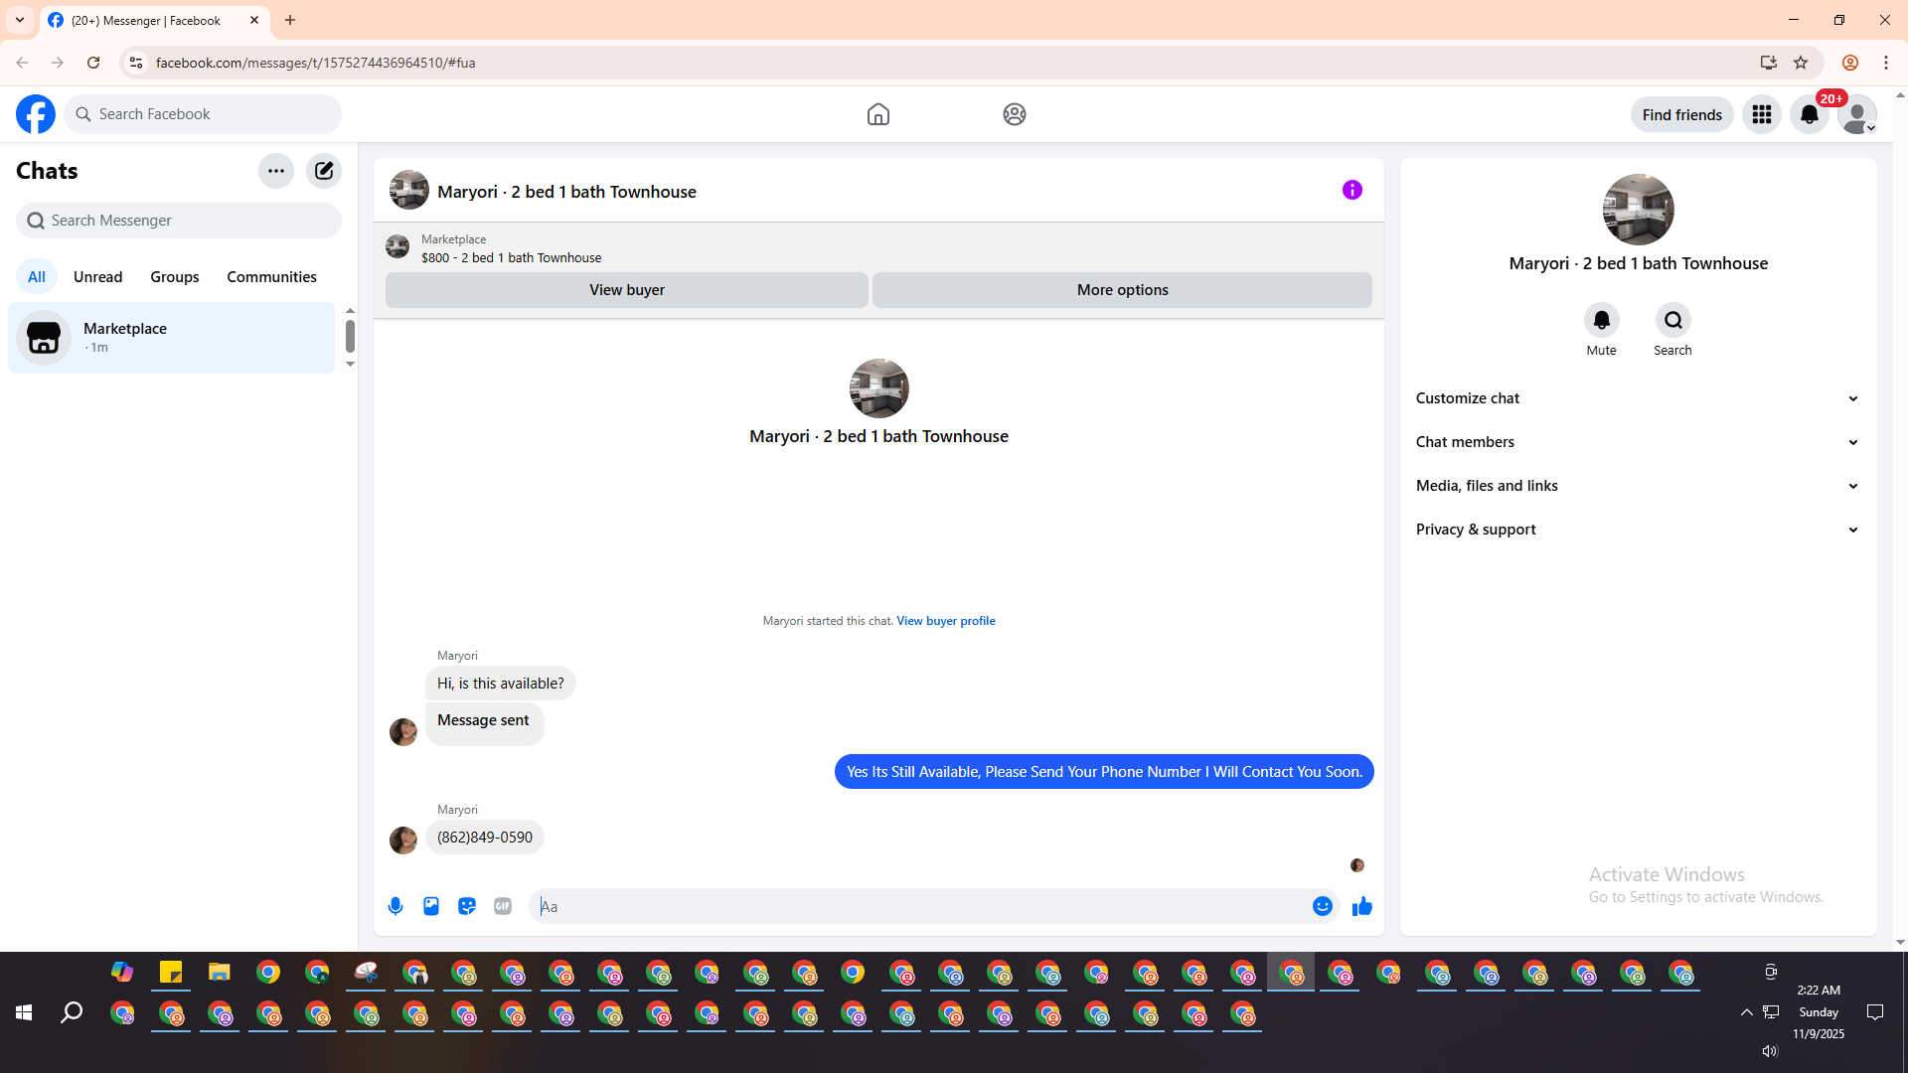Start a new message with compose icon

pos(324,171)
